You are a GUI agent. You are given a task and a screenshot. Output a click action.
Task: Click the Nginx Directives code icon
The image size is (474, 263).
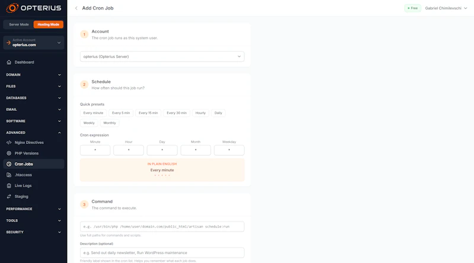tap(9, 142)
